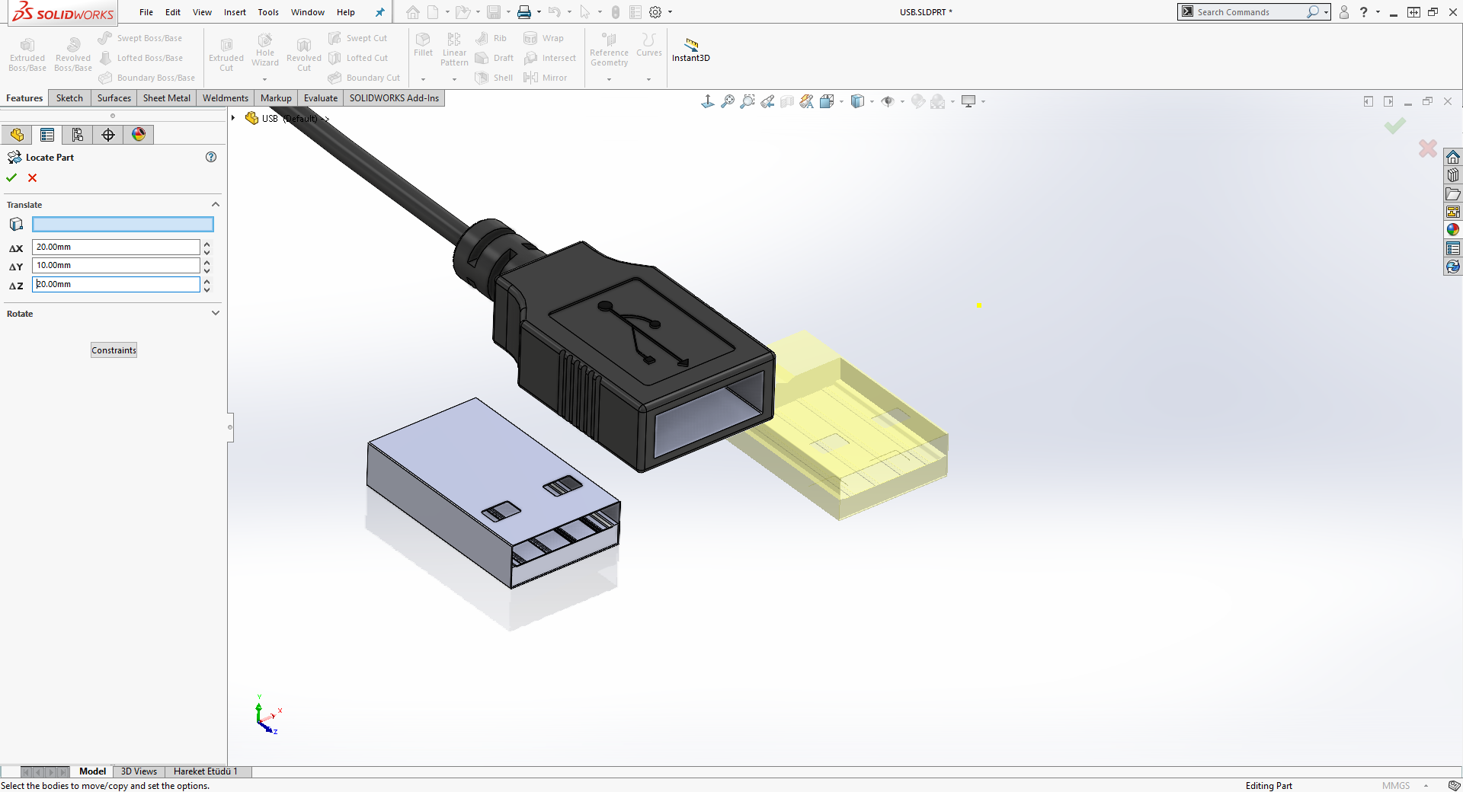Viewport: 1463px width, 792px height.
Task: Cancel Locate Part with red X
Action: 32,177
